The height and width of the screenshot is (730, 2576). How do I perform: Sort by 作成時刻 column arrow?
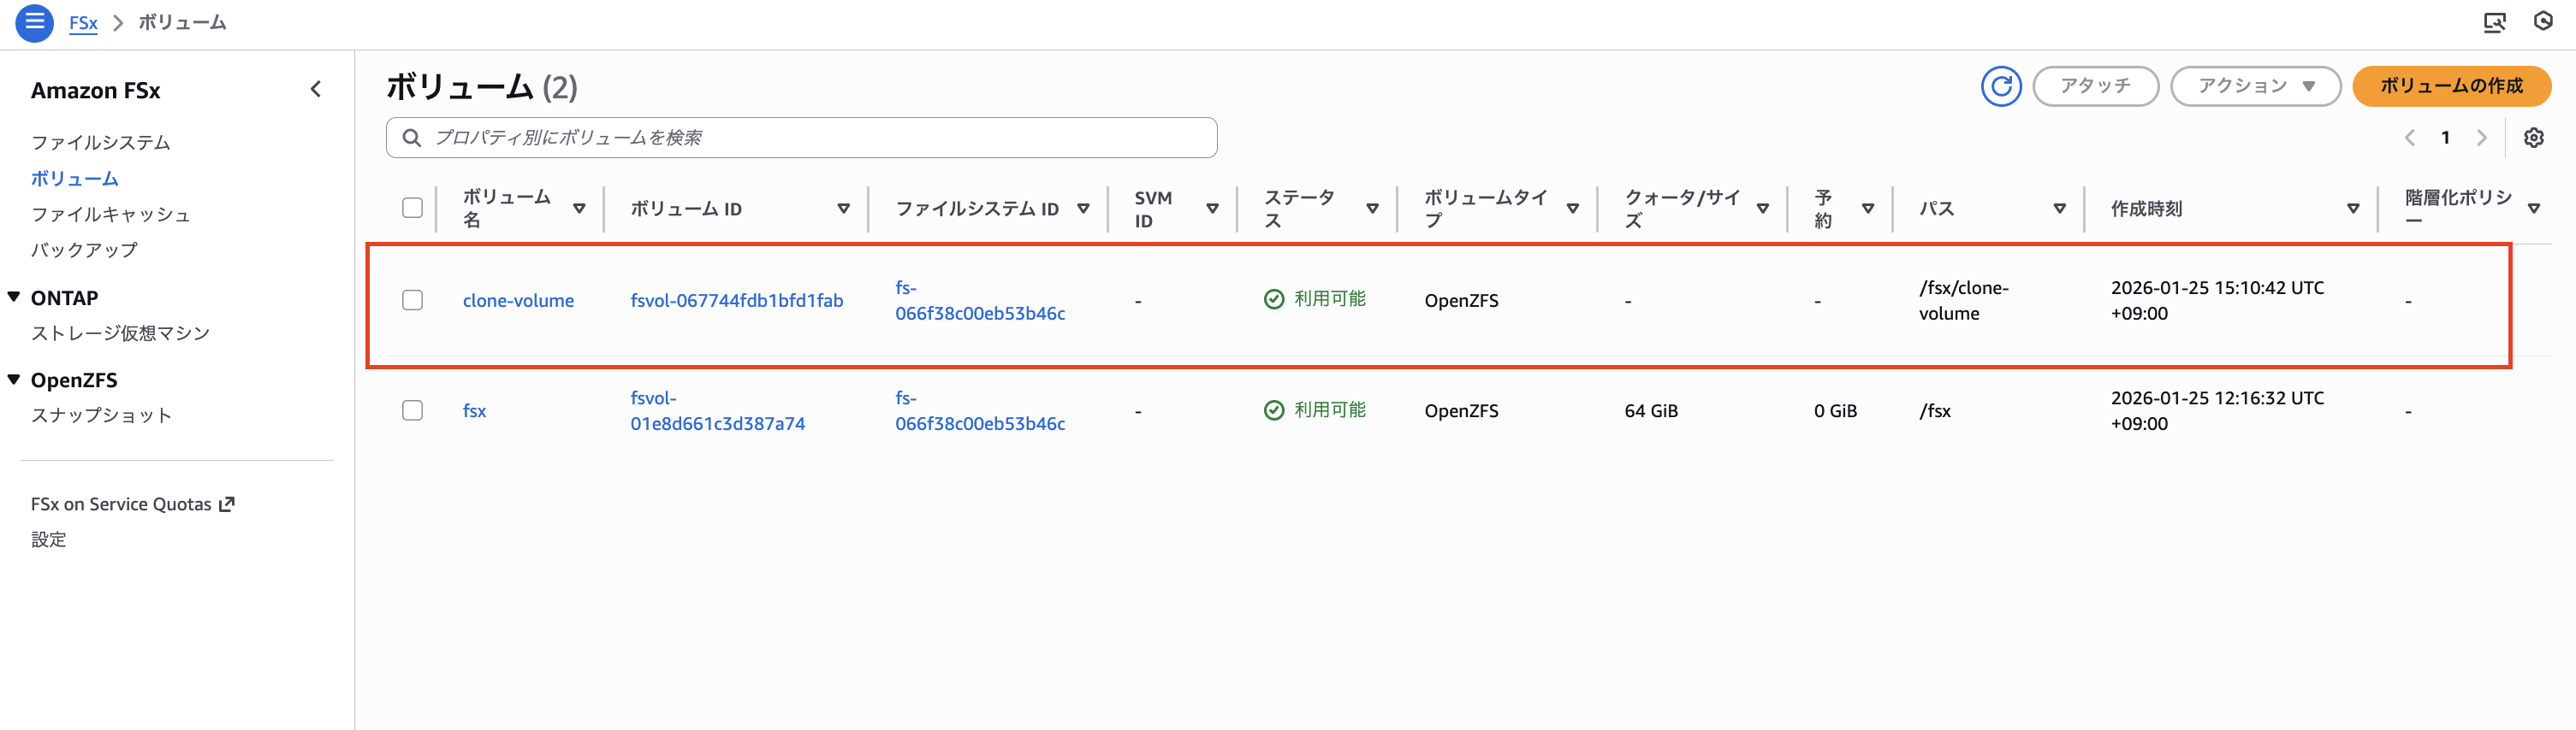tap(2353, 209)
